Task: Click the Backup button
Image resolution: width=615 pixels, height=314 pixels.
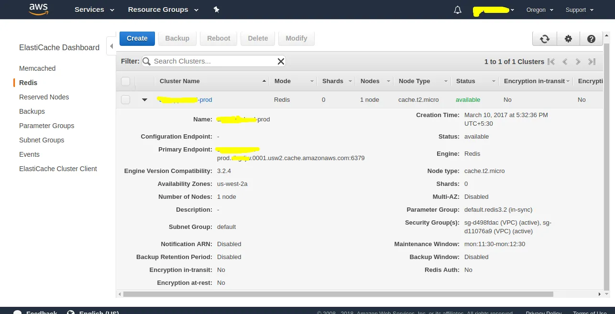Action: coord(177,38)
